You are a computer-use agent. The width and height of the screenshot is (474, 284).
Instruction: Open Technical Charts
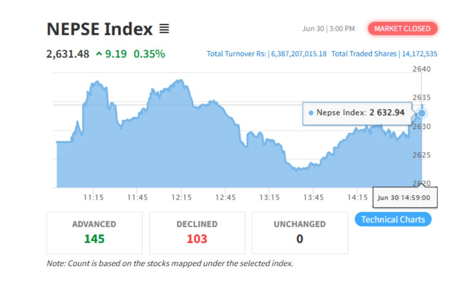(393, 219)
